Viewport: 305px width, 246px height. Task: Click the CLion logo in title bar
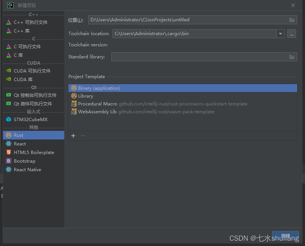[x=10, y=5]
